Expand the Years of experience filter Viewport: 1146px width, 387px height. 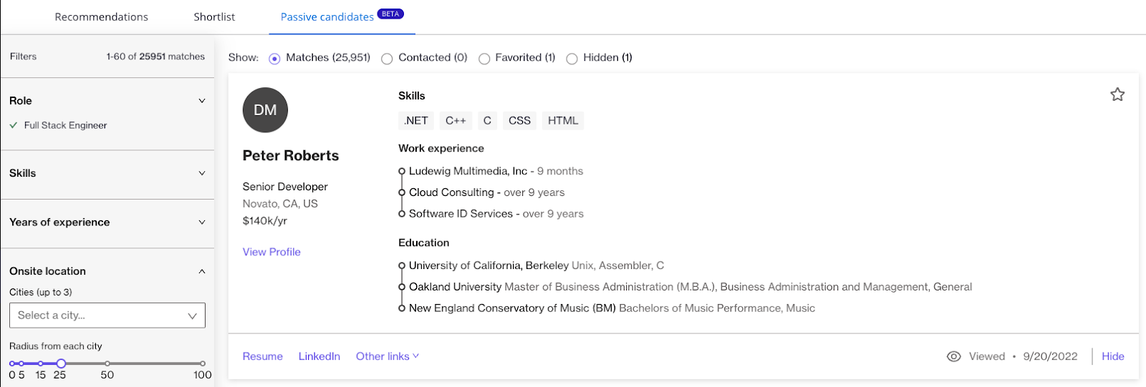pos(202,222)
